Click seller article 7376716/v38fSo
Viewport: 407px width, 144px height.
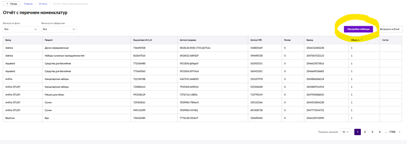189,95
